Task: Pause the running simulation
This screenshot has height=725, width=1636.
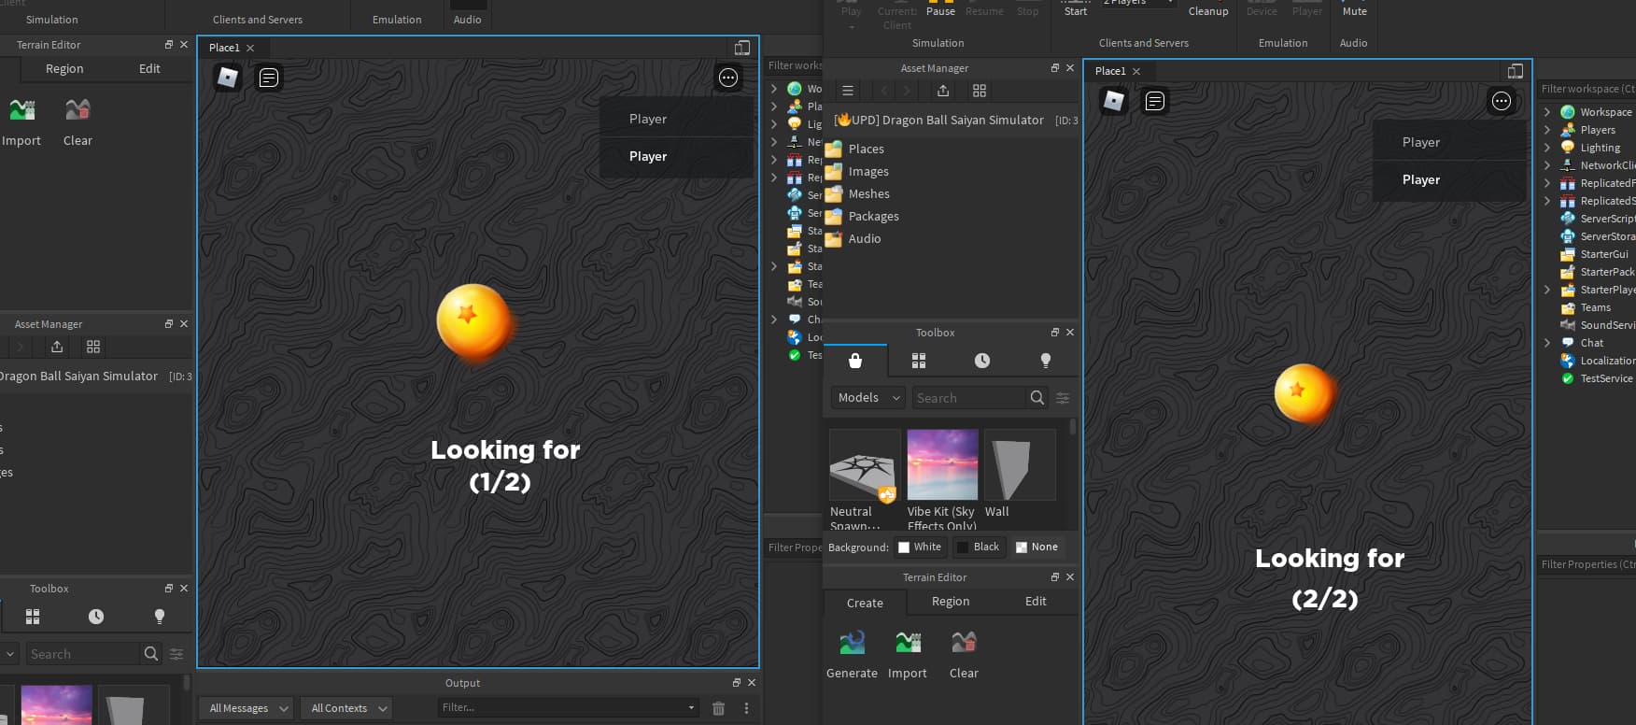Action: [940, 9]
